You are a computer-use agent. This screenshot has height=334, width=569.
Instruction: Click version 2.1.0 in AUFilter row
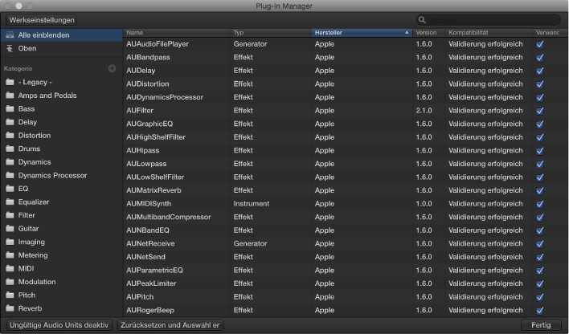424,111
